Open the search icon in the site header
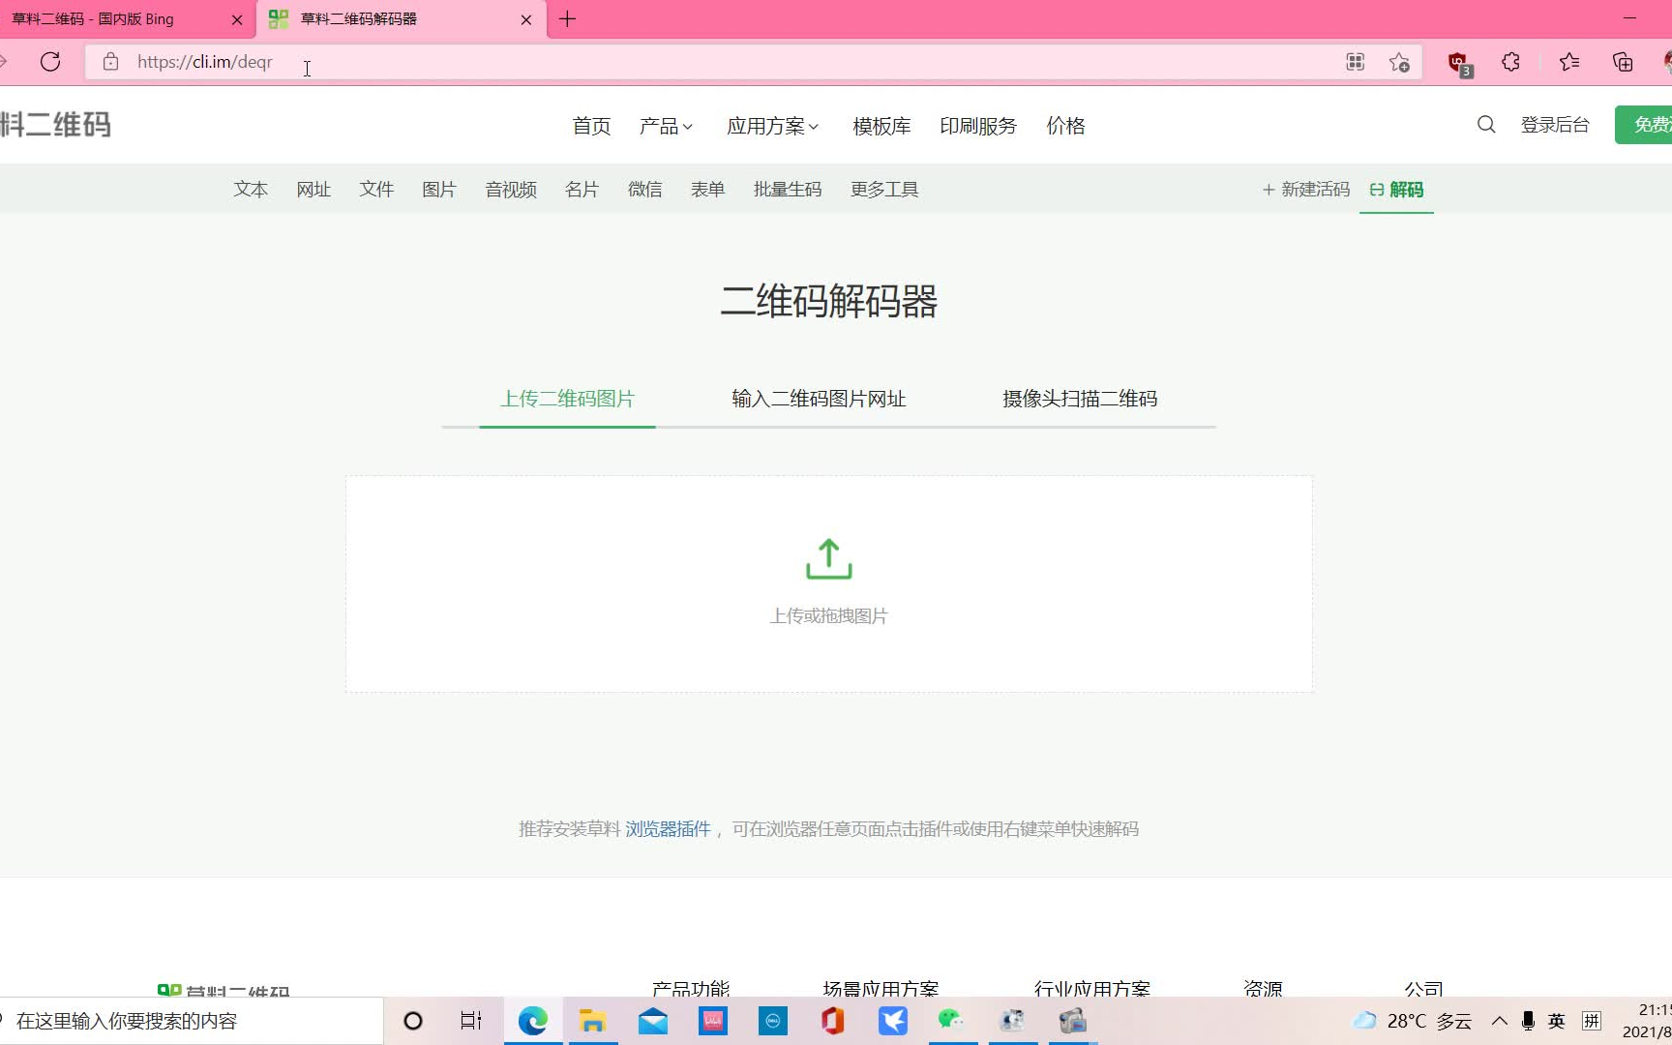Image resolution: width=1672 pixels, height=1045 pixels. click(1485, 125)
